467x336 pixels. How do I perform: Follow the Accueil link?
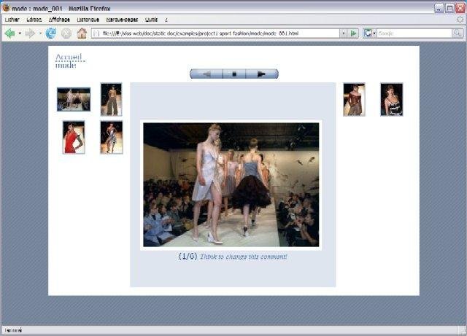pos(69,57)
